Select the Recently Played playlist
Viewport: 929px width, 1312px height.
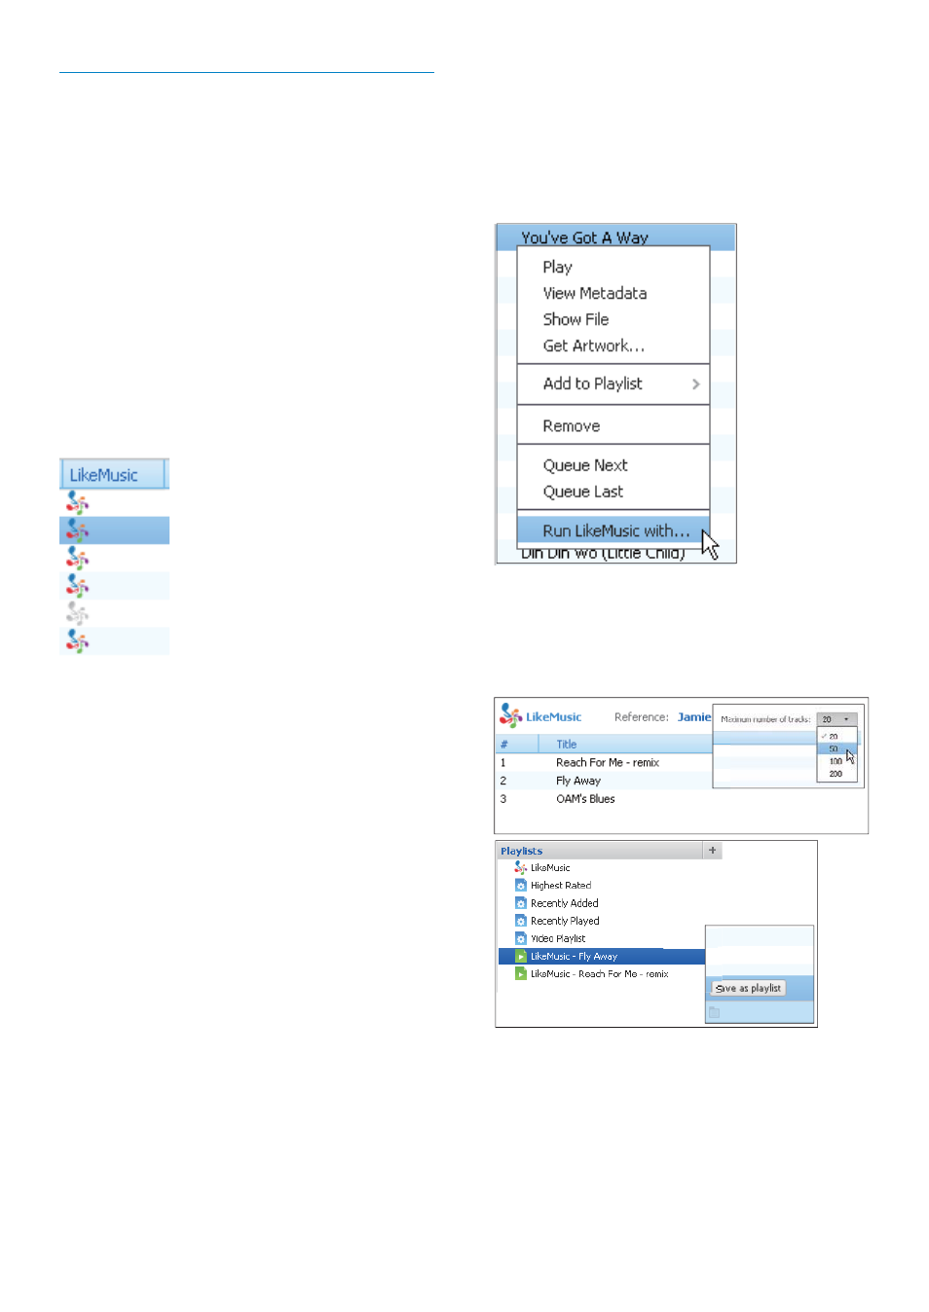pos(565,921)
